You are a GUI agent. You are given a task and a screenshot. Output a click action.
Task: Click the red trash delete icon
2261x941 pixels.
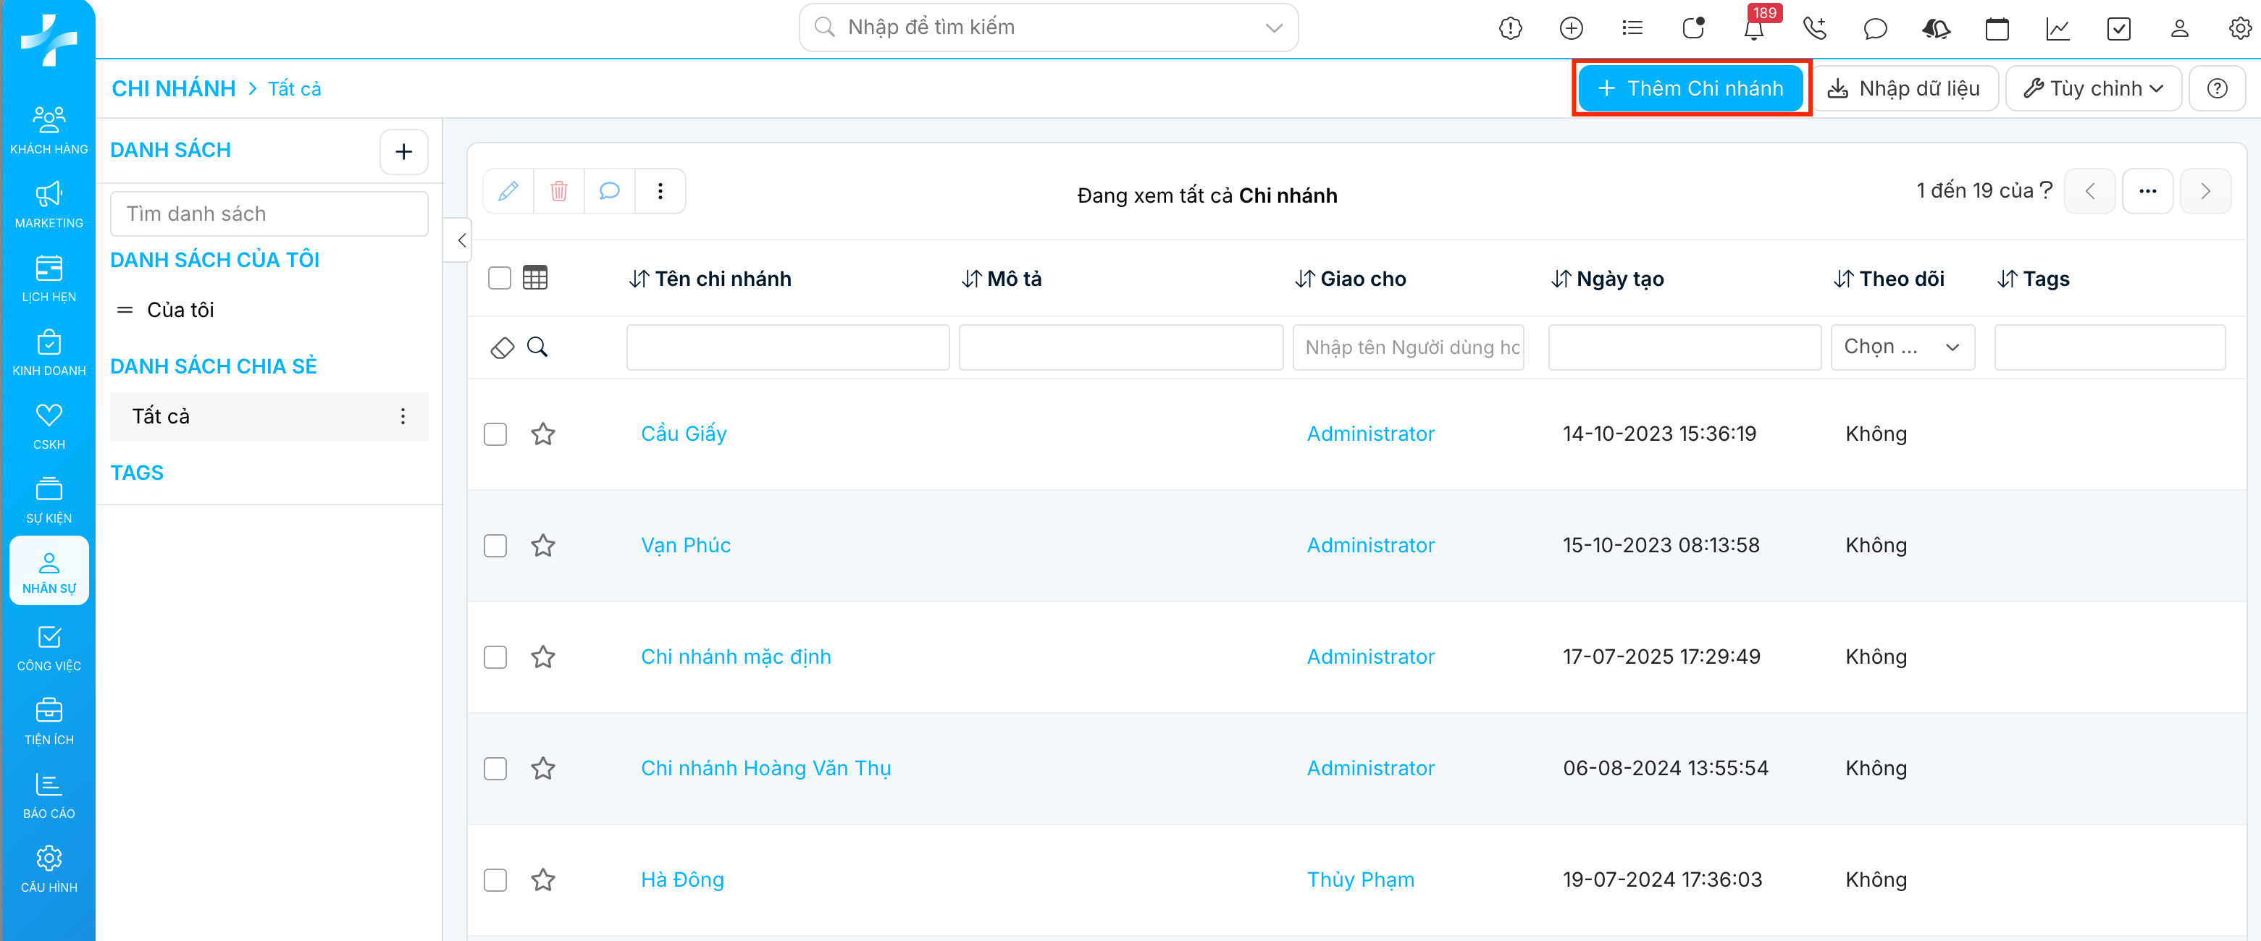[x=558, y=191]
